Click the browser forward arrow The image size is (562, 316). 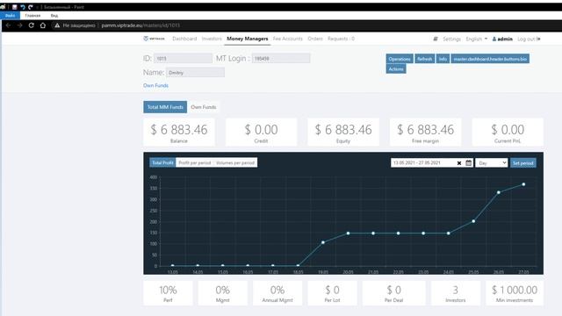coord(19,25)
